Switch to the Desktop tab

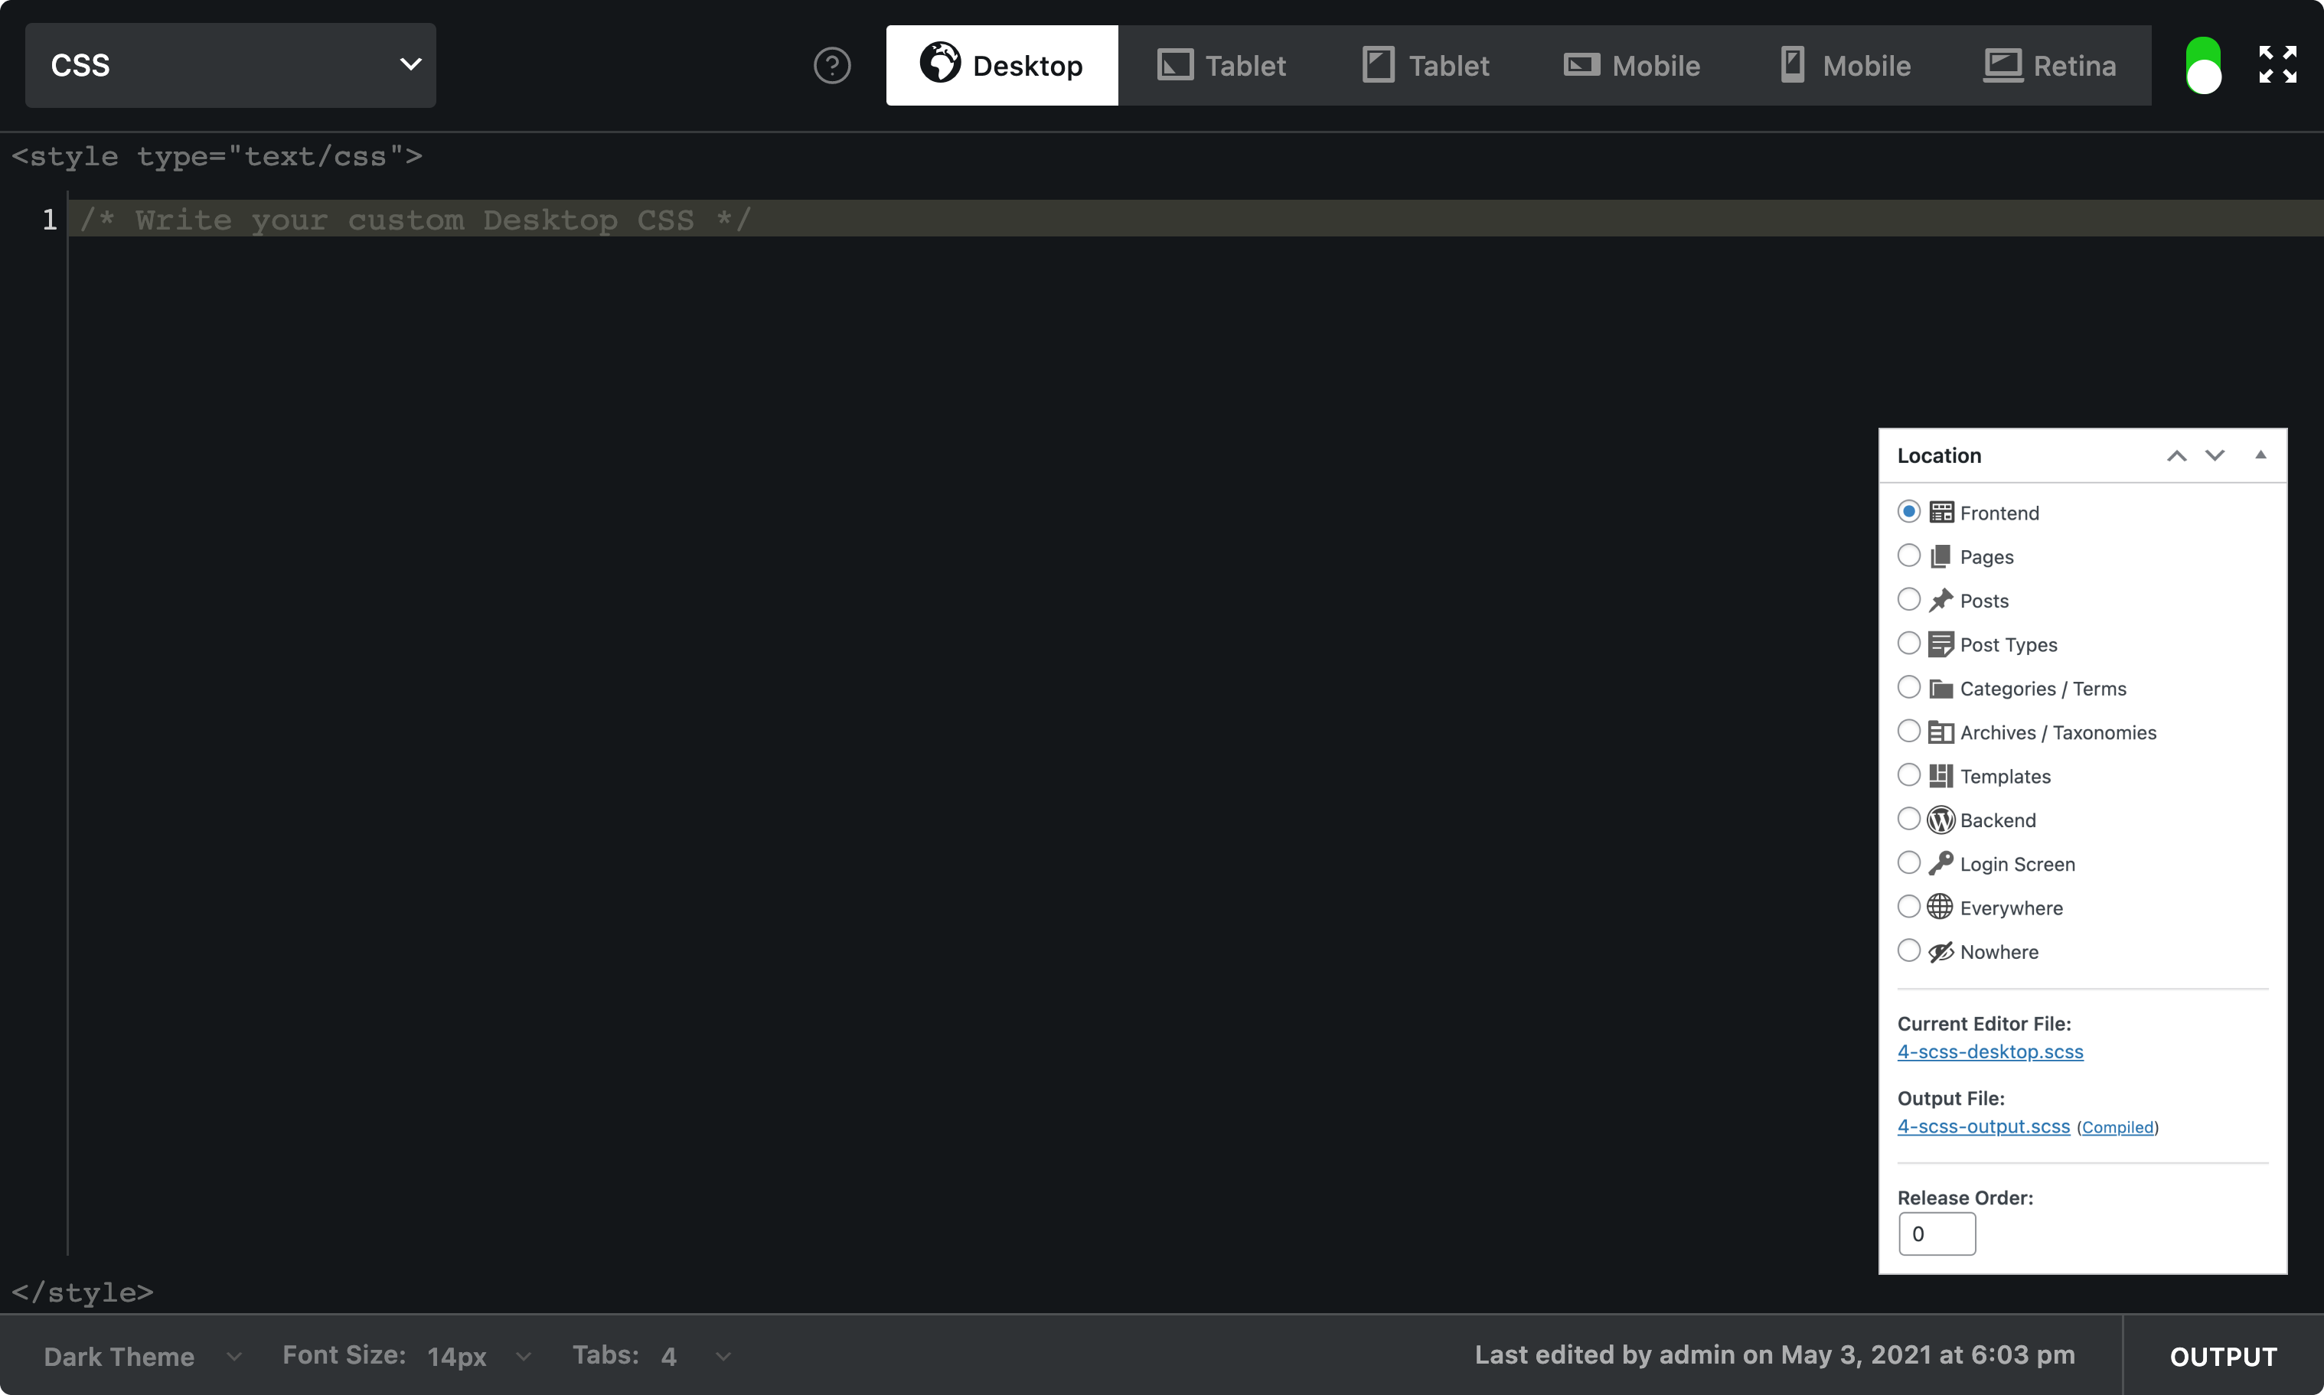click(1001, 65)
